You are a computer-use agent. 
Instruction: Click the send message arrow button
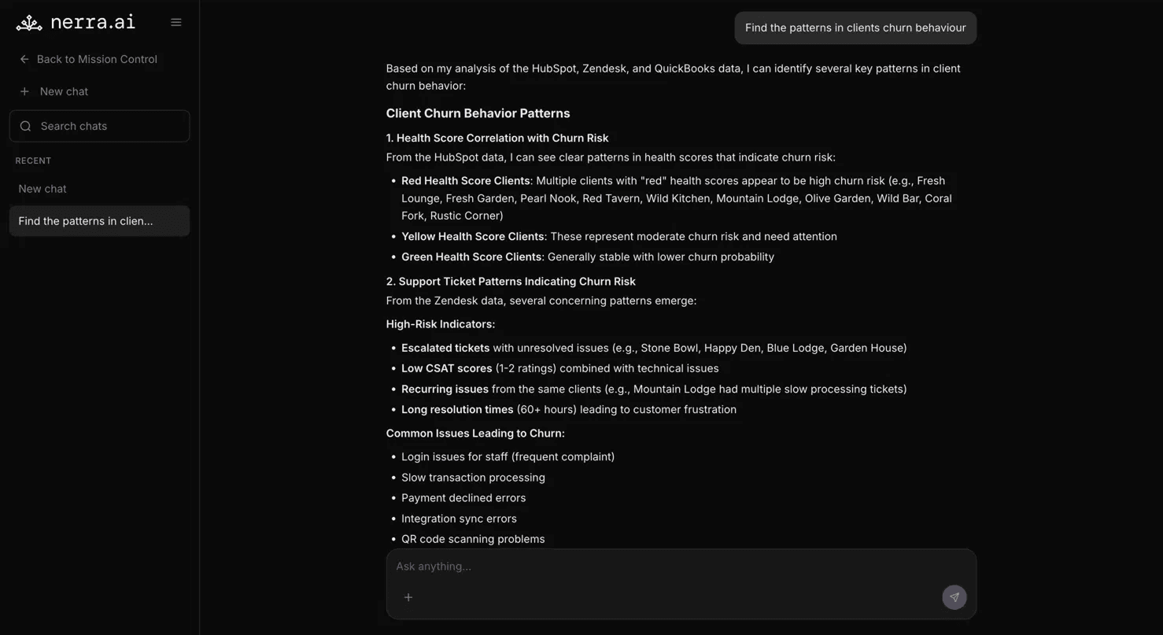click(x=954, y=597)
